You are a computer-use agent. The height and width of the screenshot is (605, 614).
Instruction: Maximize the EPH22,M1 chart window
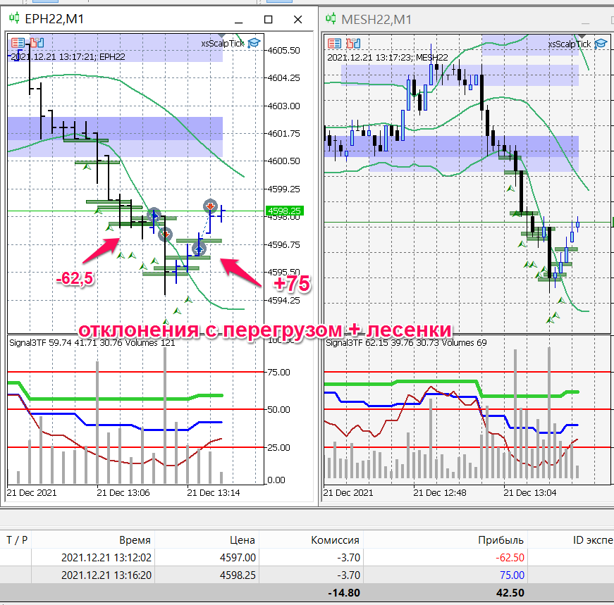point(269,19)
